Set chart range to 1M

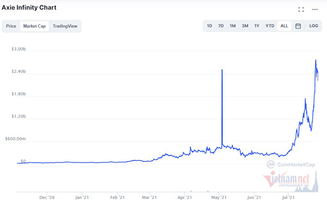coord(233,26)
